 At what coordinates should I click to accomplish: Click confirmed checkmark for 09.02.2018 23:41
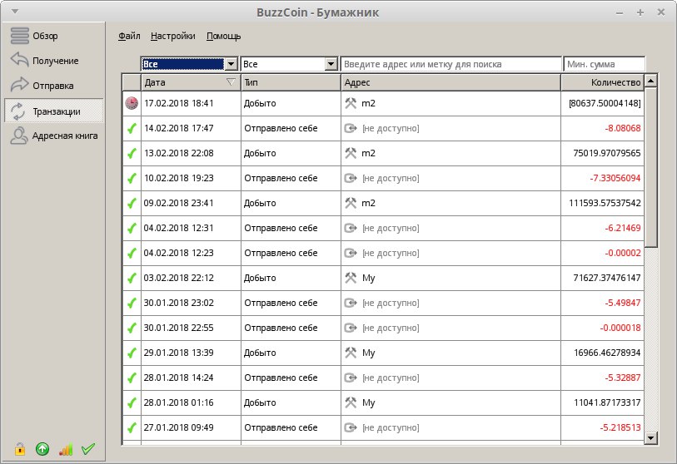(x=132, y=203)
